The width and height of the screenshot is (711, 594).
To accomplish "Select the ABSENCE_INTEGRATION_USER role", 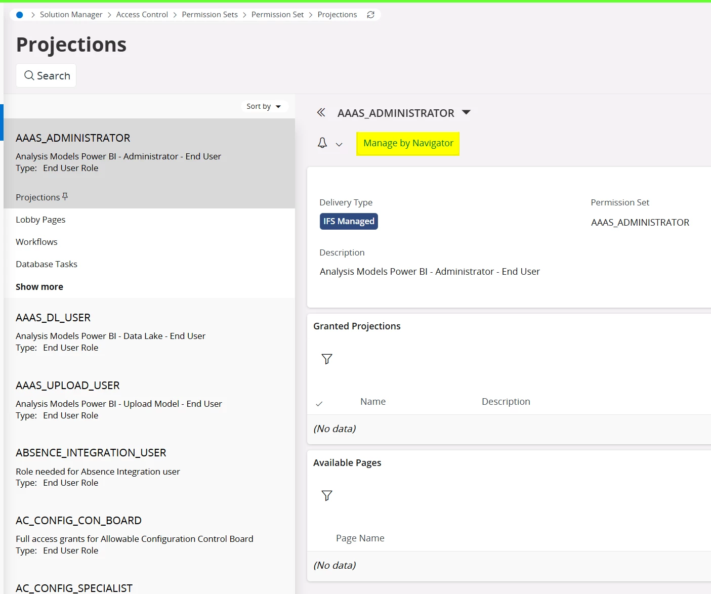I will (91, 452).
